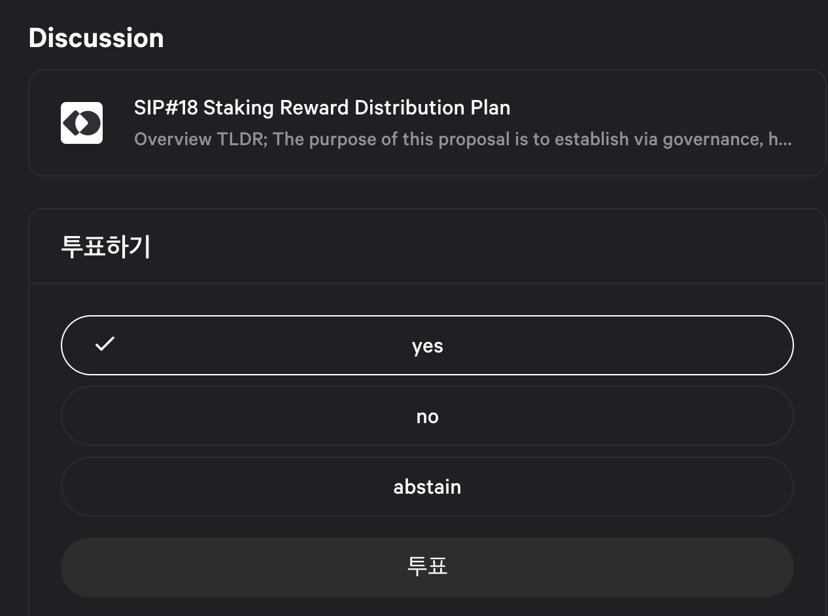Image resolution: width=828 pixels, height=616 pixels.
Task: Open forum thread via white logo thumbnail
Action: (82, 123)
